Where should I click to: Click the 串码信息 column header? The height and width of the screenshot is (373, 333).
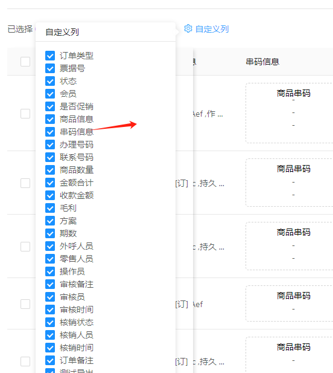click(x=262, y=62)
